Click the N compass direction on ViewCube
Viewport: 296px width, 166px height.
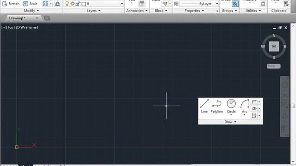coord(274,36)
